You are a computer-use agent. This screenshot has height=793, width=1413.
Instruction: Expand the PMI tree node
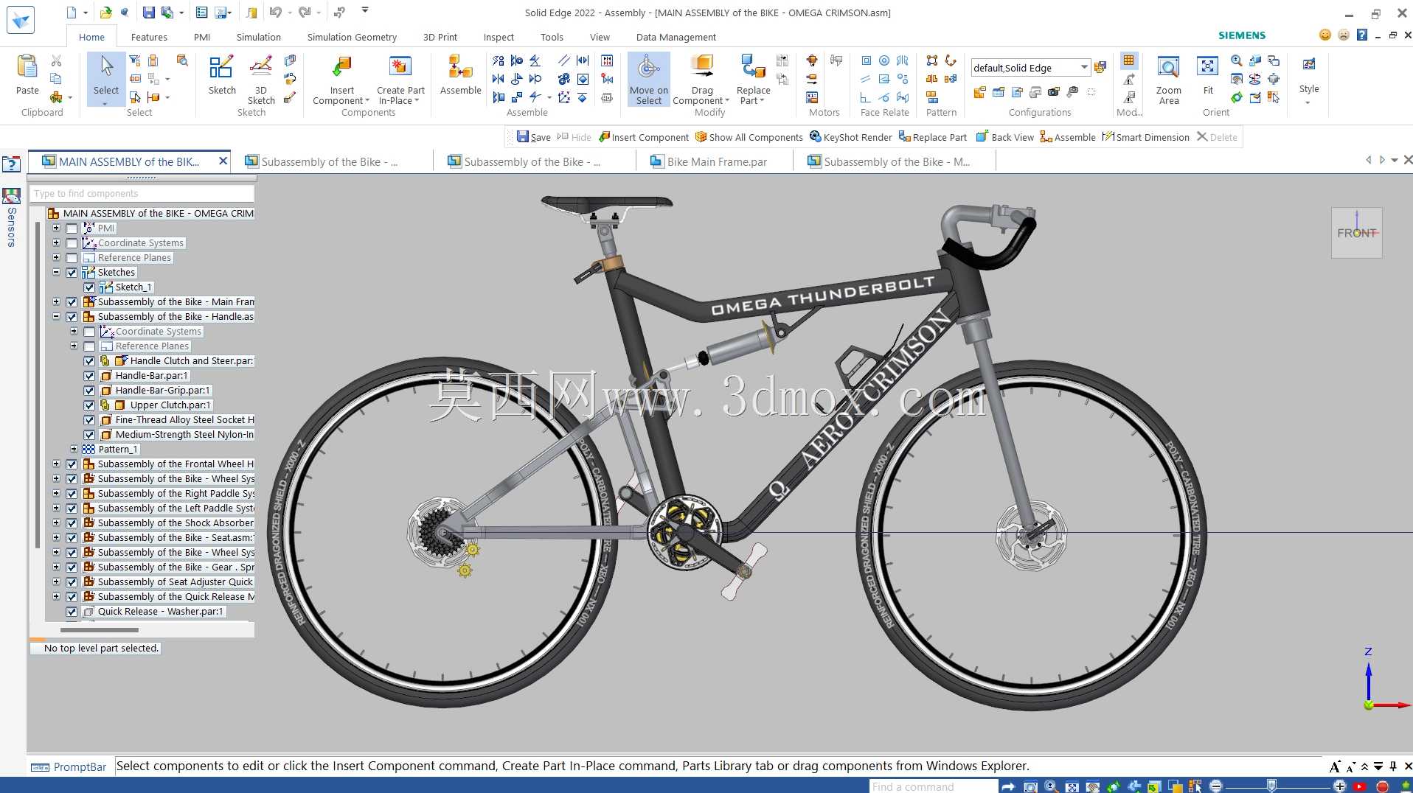pos(56,228)
